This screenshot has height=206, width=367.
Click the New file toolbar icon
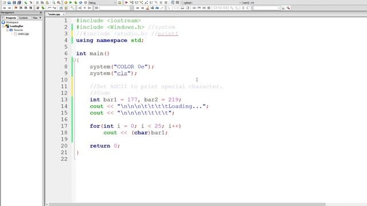click(x=4, y=2)
